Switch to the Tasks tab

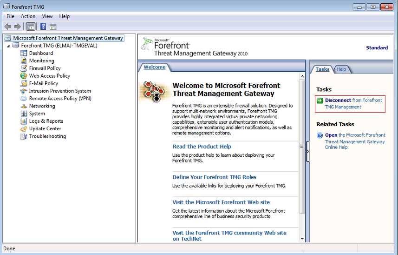pos(322,69)
